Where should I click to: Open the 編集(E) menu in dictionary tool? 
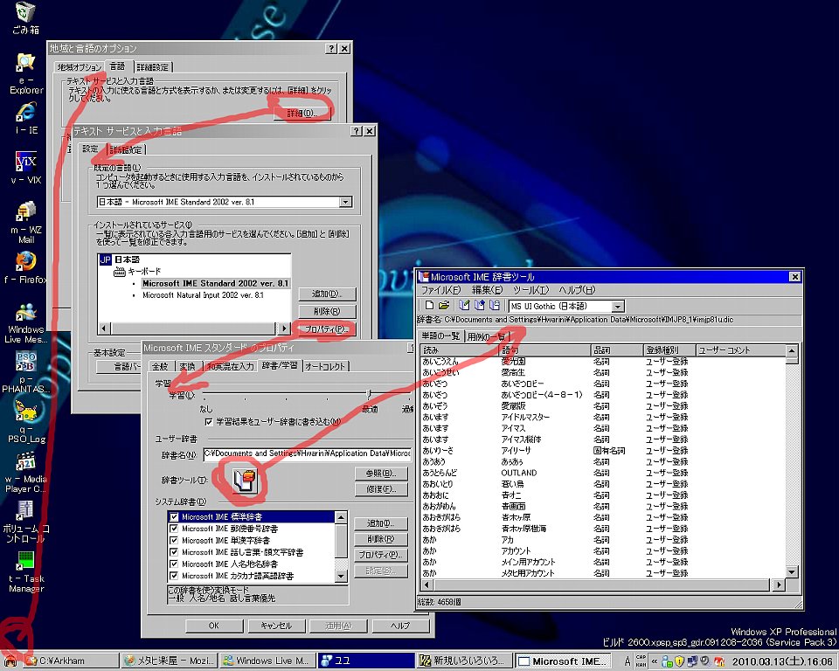(x=487, y=290)
